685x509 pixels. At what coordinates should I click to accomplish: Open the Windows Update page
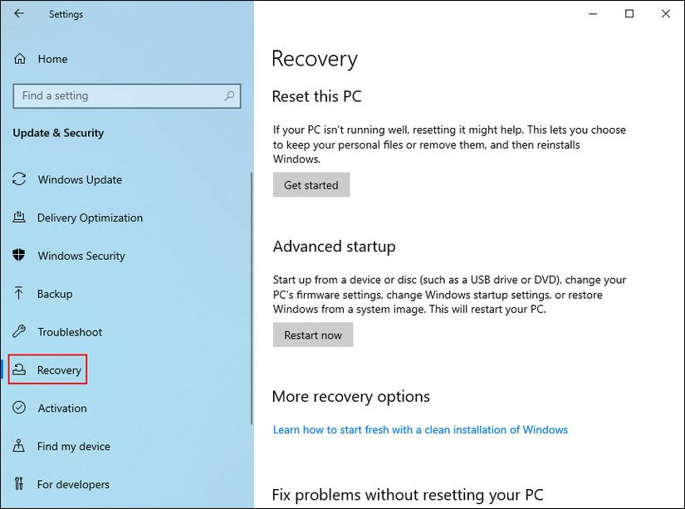click(80, 179)
